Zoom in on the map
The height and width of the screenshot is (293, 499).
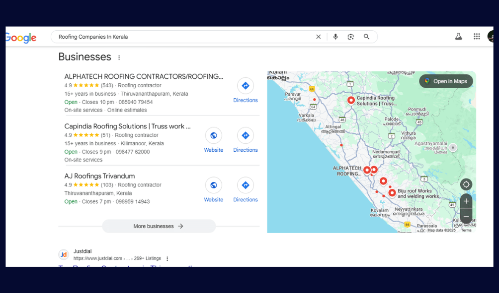click(x=466, y=201)
